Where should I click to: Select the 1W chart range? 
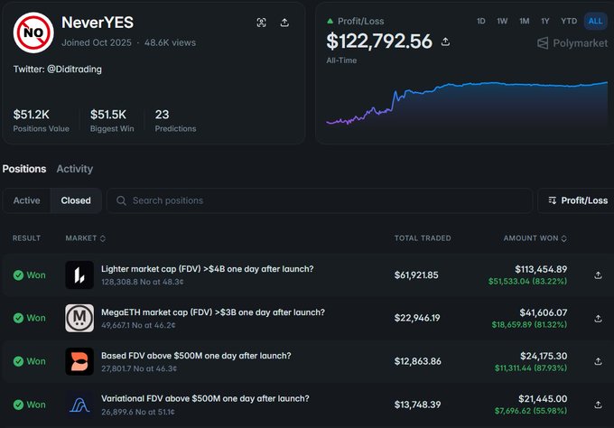(502, 21)
